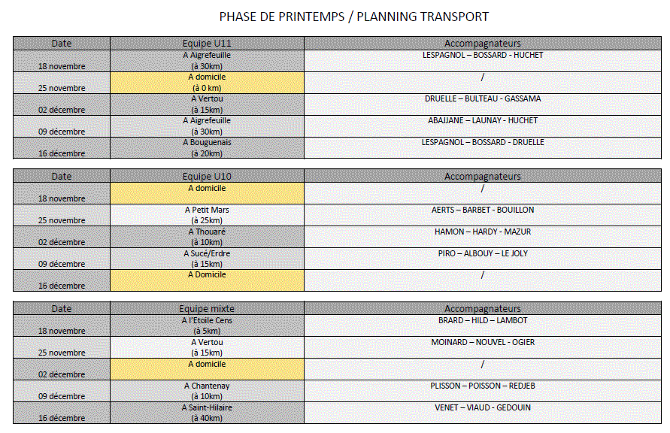This screenshot has height=433, width=670.
Task: Select the "HAMON – HARDY - MAZUR" cell
Action: [482, 232]
